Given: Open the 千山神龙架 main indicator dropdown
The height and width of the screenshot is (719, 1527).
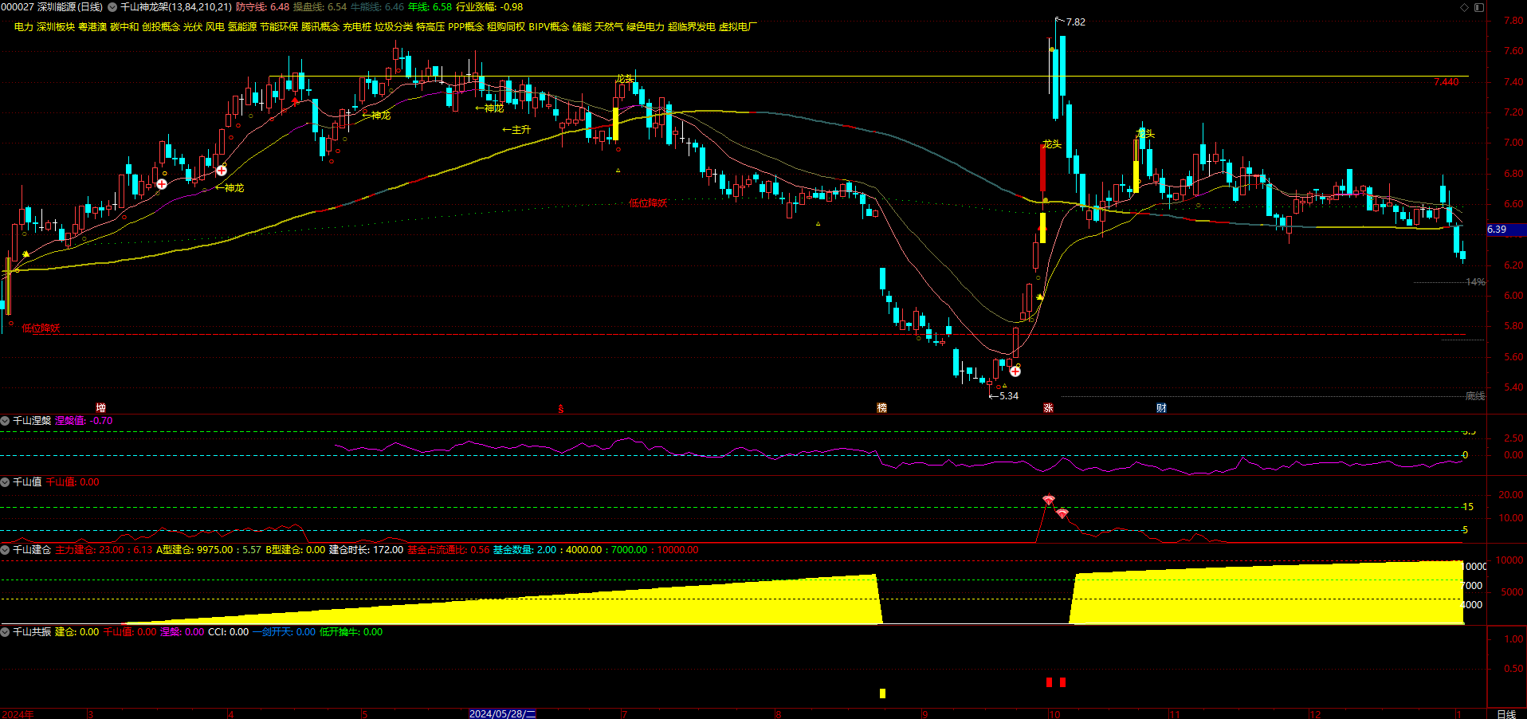Looking at the screenshot, I should [x=112, y=7].
